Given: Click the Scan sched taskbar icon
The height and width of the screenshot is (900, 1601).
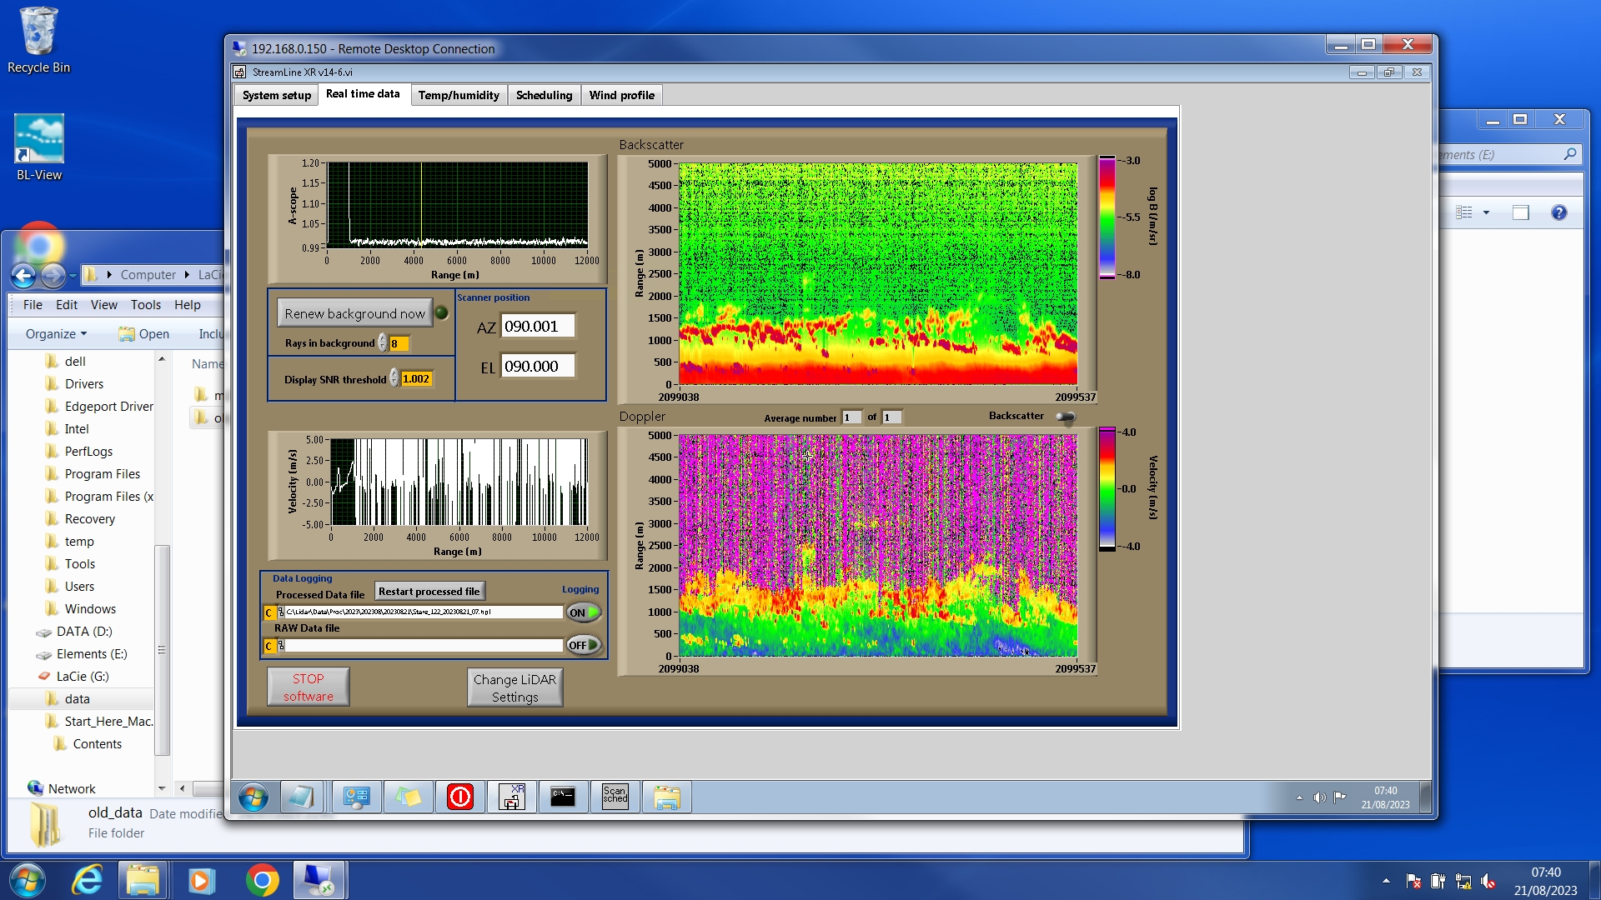Looking at the screenshot, I should click(x=615, y=797).
